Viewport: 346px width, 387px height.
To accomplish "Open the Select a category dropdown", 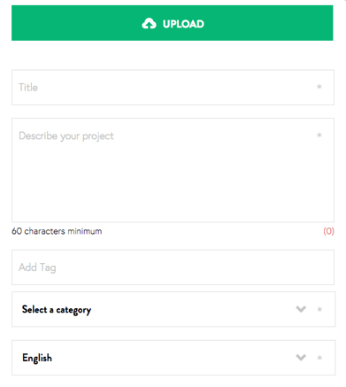I will click(x=173, y=309).
